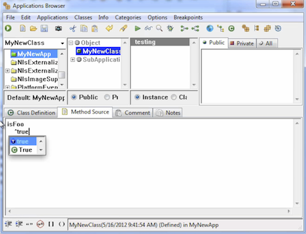Switch to the Comment tab

133,112
